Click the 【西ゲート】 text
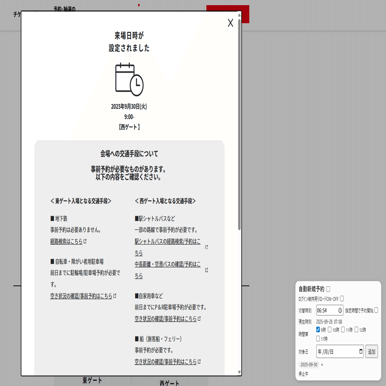 pos(129,127)
